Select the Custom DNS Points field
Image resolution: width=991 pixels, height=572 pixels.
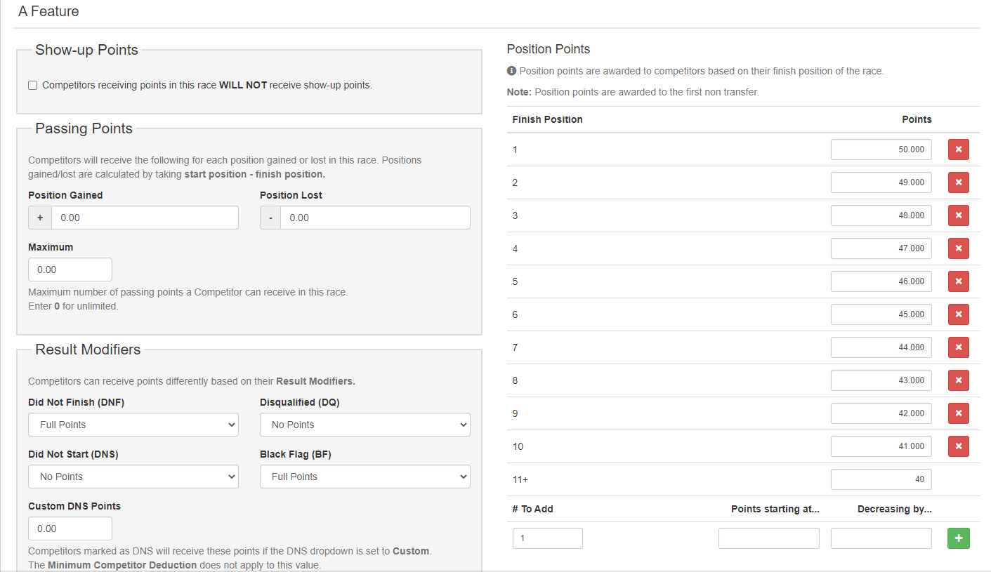(70, 528)
